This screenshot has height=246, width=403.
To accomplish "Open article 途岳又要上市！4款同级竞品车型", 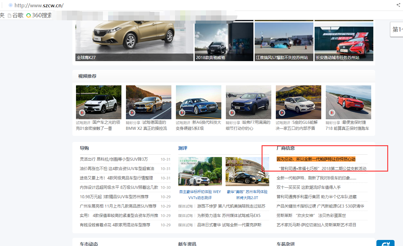I will click(117, 178).
